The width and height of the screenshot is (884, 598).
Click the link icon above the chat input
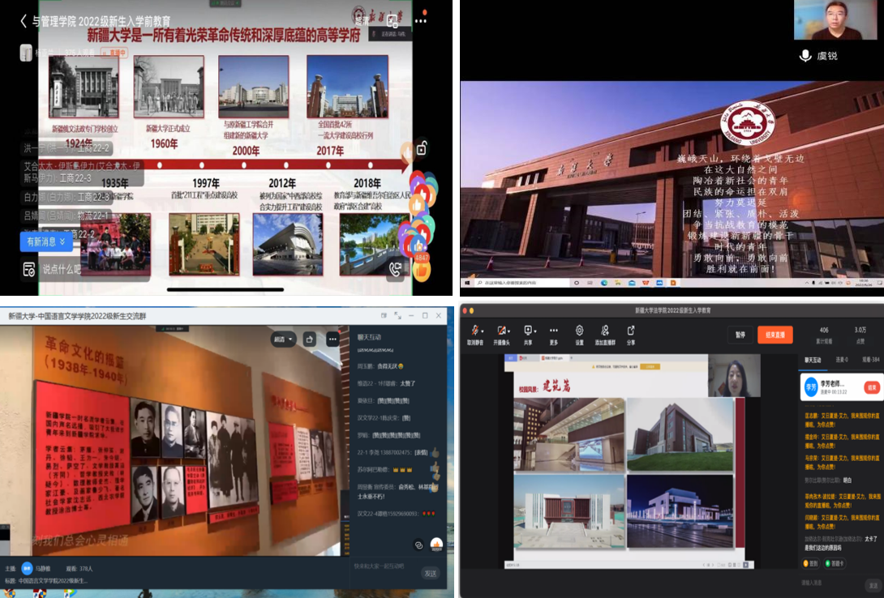click(418, 545)
